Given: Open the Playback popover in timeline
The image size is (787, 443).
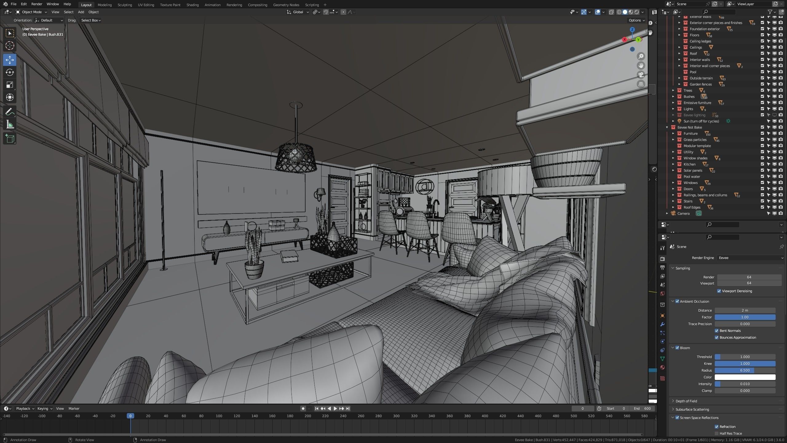Looking at the screenshot, I should pyautogui.click(x=25, y=409).
